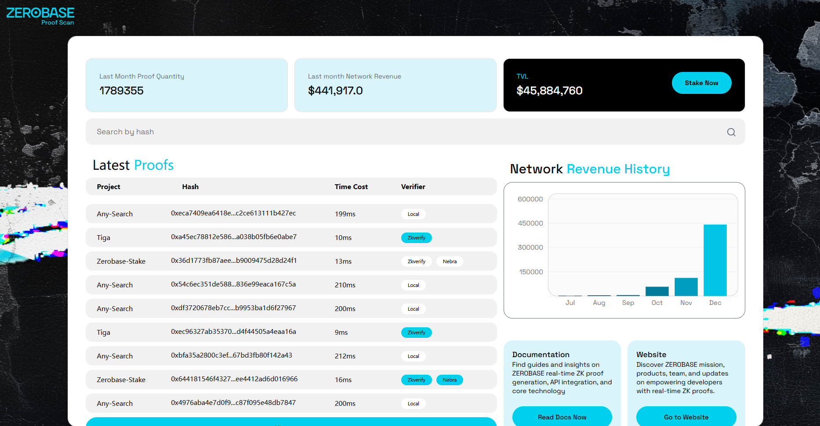Image resolution: width=820 pixels, height=426 pixels.
Task: Click the search magnifier icon
Action: coord(731,132)
